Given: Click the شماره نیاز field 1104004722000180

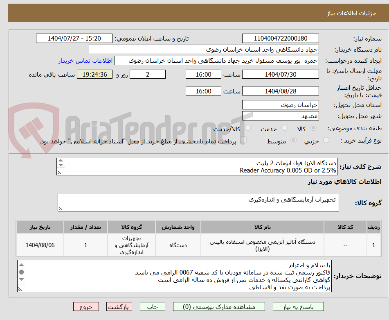Looking at the screenshot, I should coord(280,39).
